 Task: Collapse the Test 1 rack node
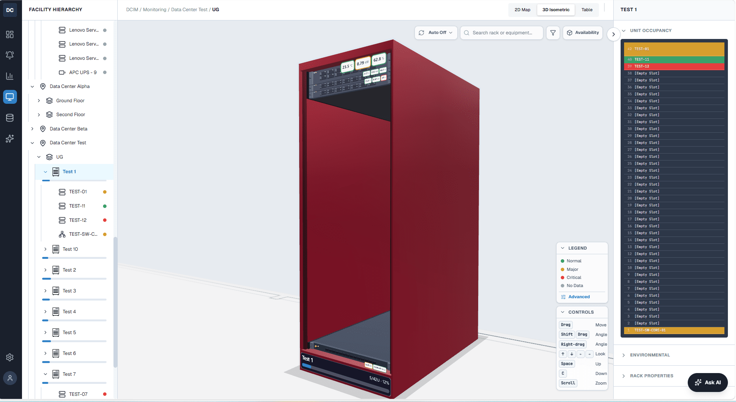(x=45, y=172)
